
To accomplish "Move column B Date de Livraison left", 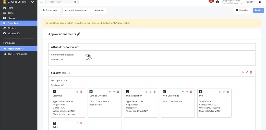I will click(x=110, y=92).
